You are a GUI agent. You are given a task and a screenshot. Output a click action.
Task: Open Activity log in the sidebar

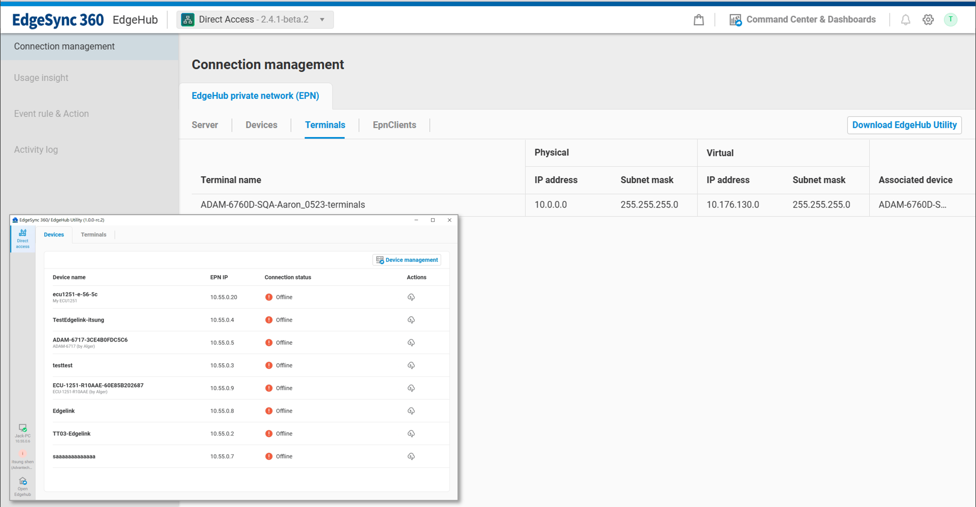click(x=36, y=150)
